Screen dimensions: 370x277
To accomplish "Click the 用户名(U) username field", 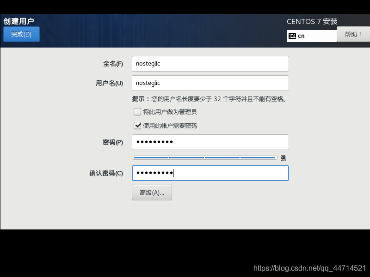I will coord(210,83).
